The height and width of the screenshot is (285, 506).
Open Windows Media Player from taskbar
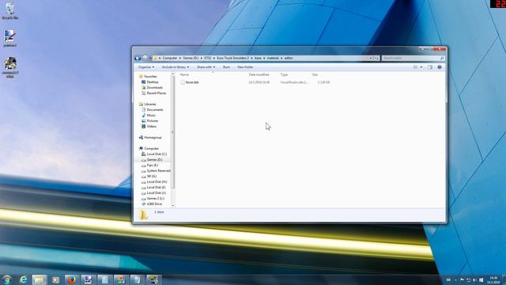pyautogui.click(x=55, y=279)
